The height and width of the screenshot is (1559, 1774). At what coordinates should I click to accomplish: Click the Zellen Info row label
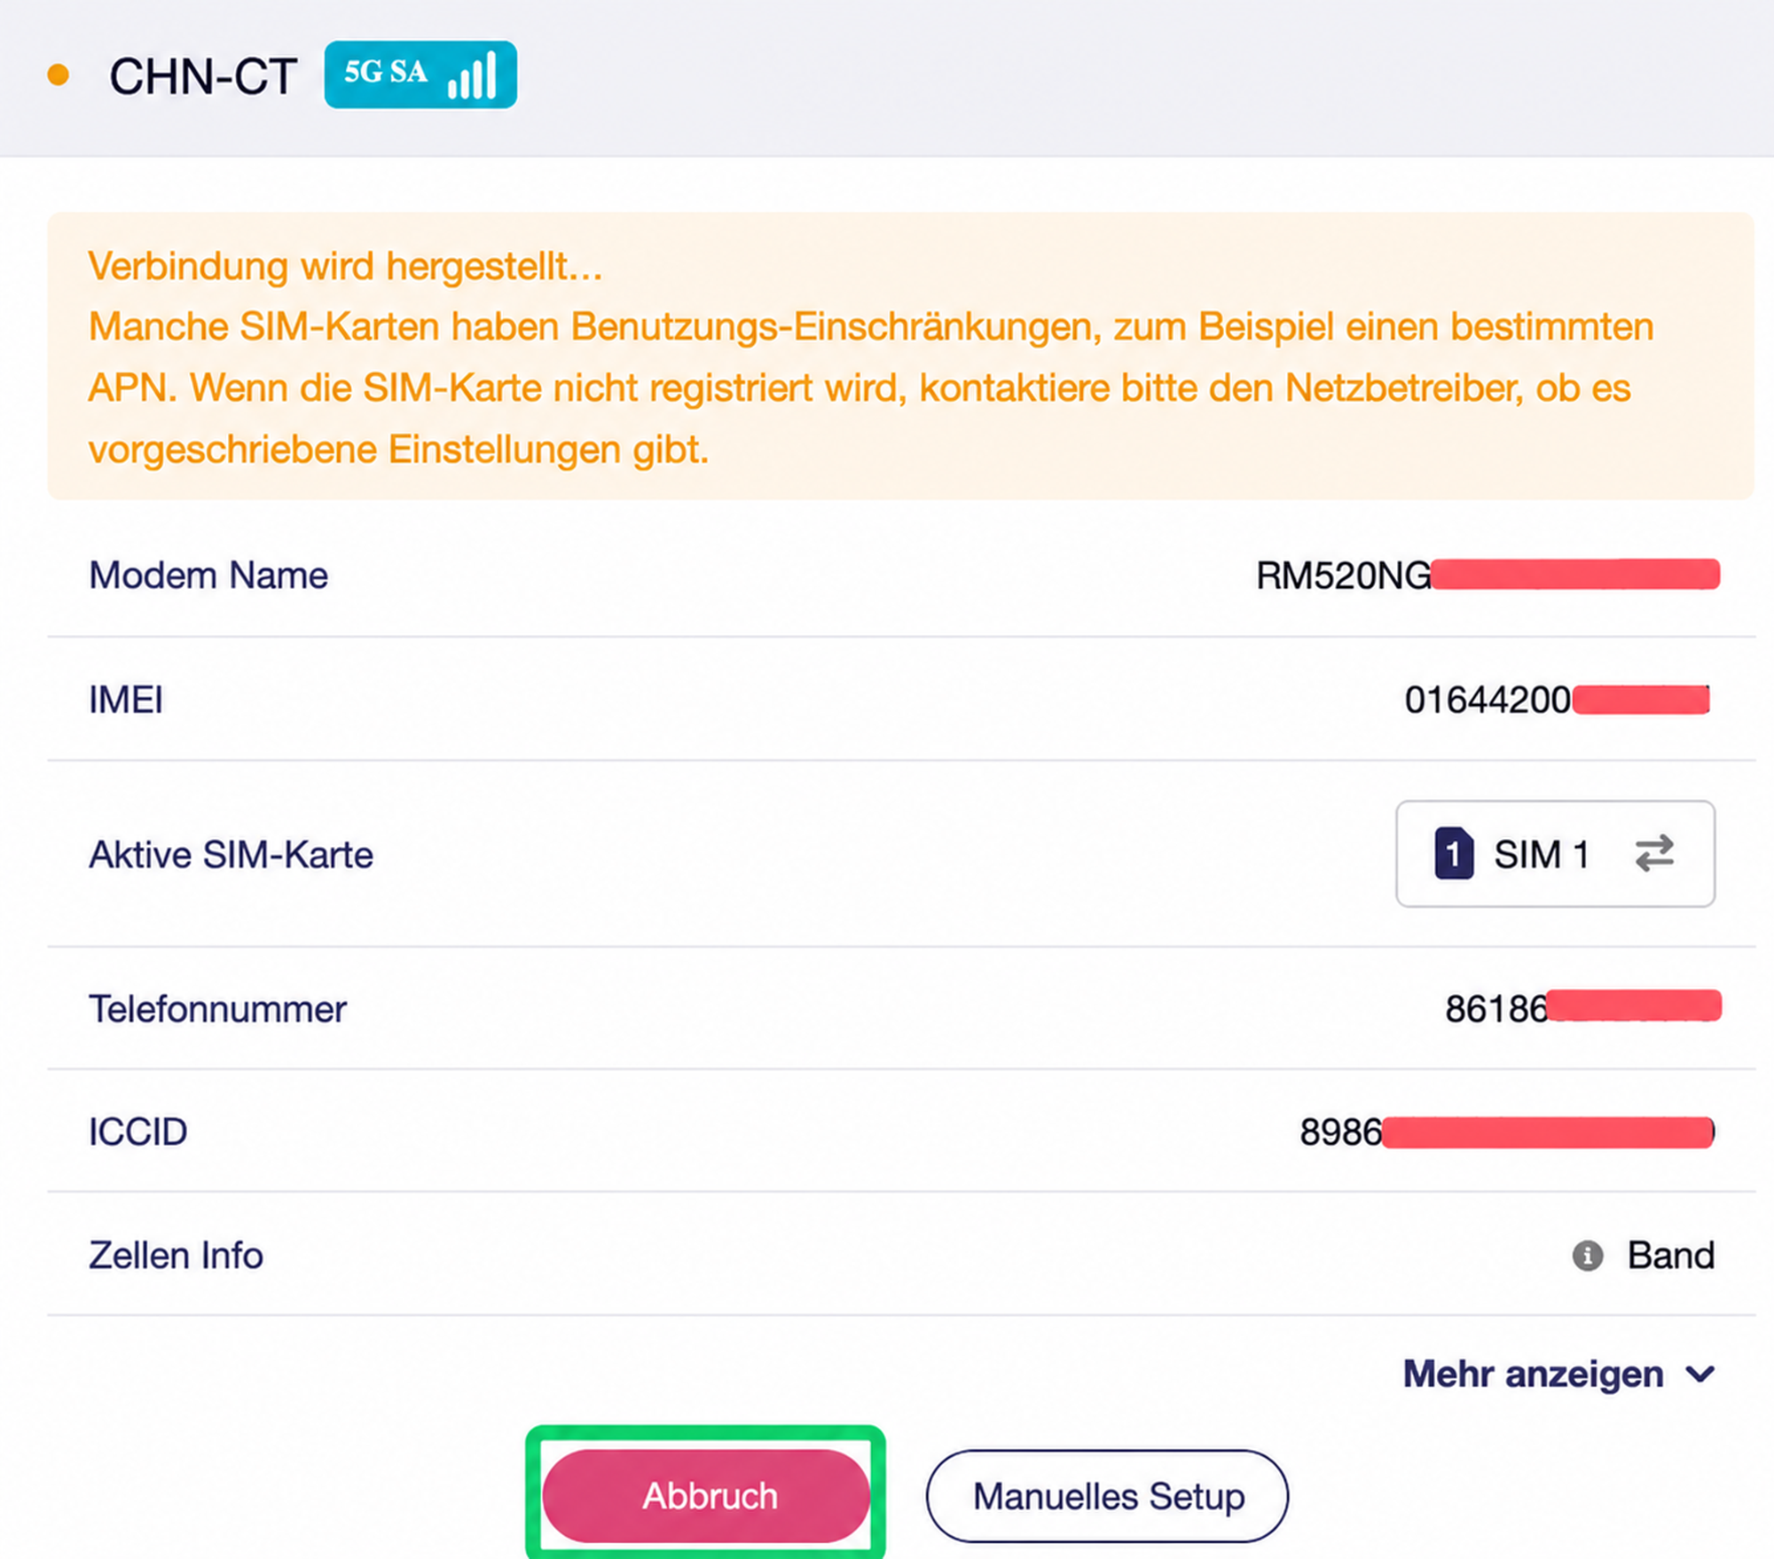click(x=176, y=1256)
